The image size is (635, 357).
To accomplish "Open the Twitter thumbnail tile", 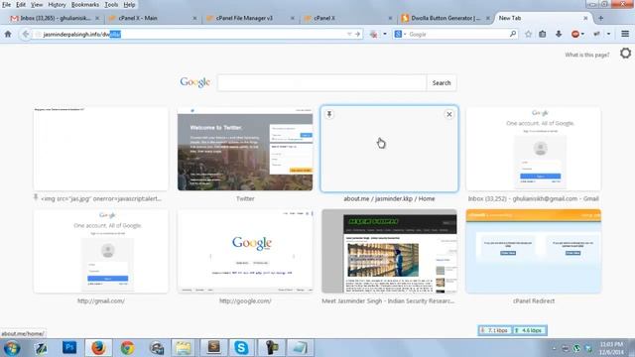I will point(245,149).
